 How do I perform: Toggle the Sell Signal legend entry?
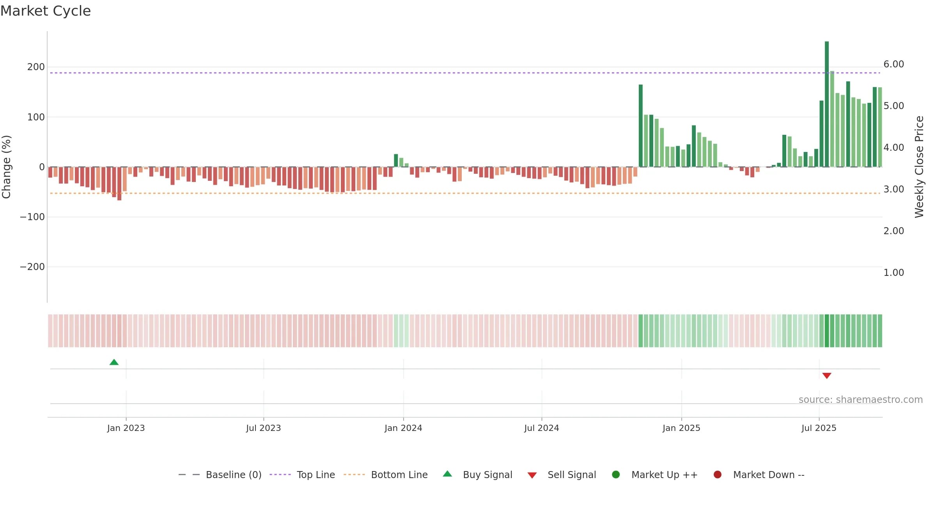[x=562, y=475]
